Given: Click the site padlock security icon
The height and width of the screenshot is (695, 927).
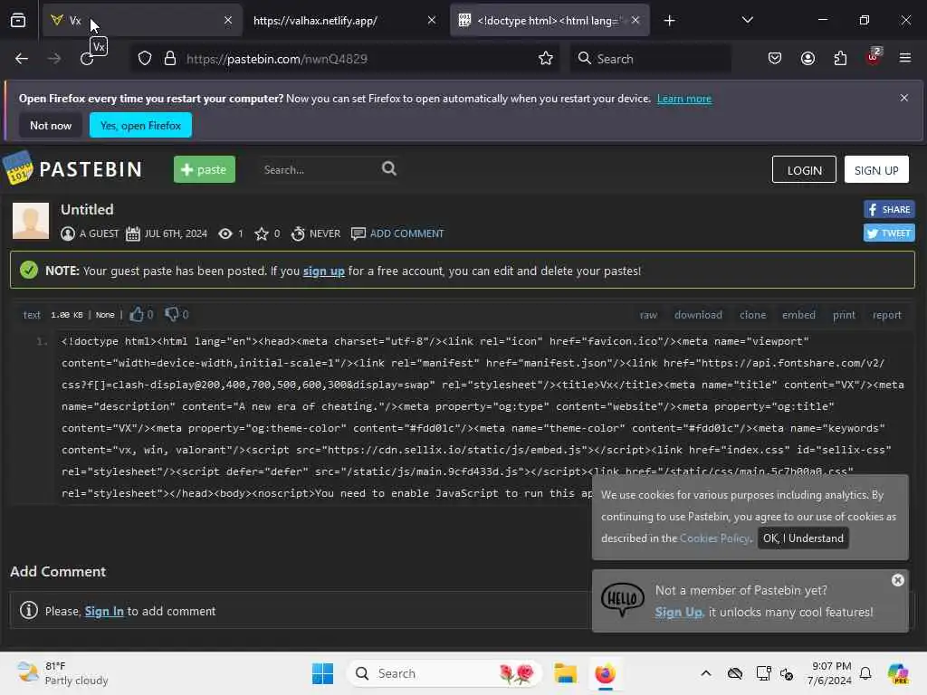Looking at the screenshot, I should click(170, 59).
